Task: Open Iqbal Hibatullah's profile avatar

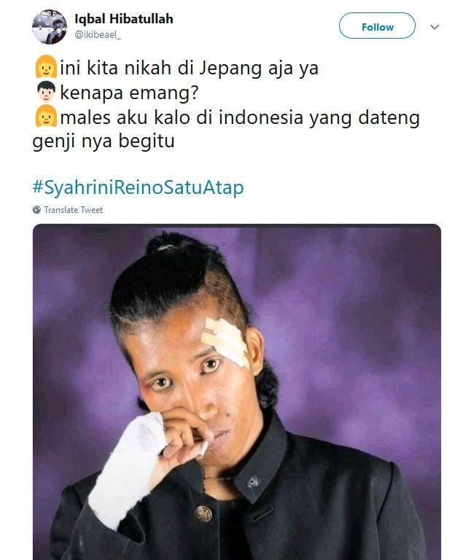Action: point(50,27)
